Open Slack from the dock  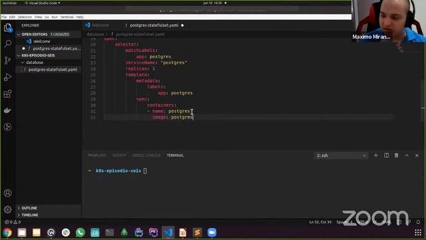[x=66, y=233]
